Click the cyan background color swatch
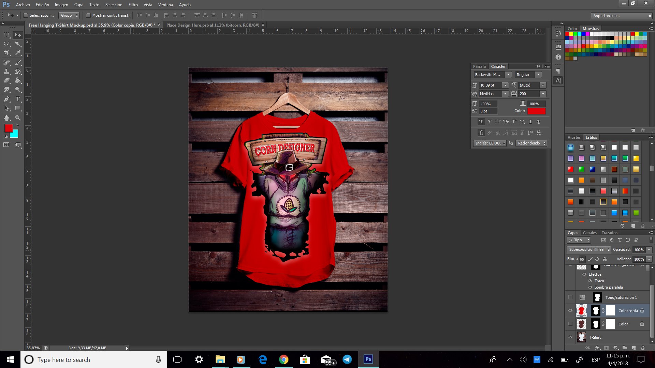This screenshot has width=655, height=368. 15,135
